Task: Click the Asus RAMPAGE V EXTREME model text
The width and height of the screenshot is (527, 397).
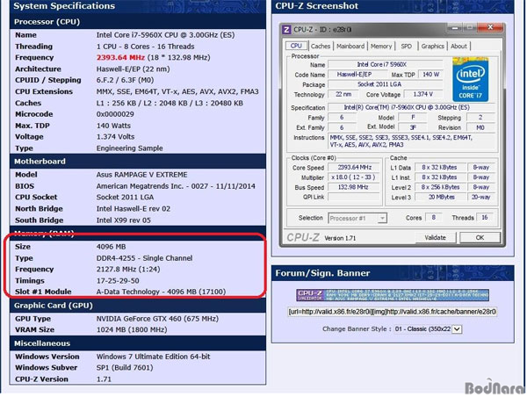Action: click(141, 175)
